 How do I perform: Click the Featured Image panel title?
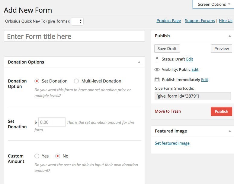171,131
